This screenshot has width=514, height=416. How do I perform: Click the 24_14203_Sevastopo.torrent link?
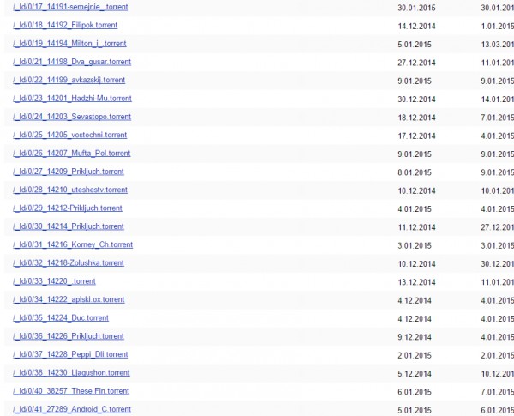point(72,117)
